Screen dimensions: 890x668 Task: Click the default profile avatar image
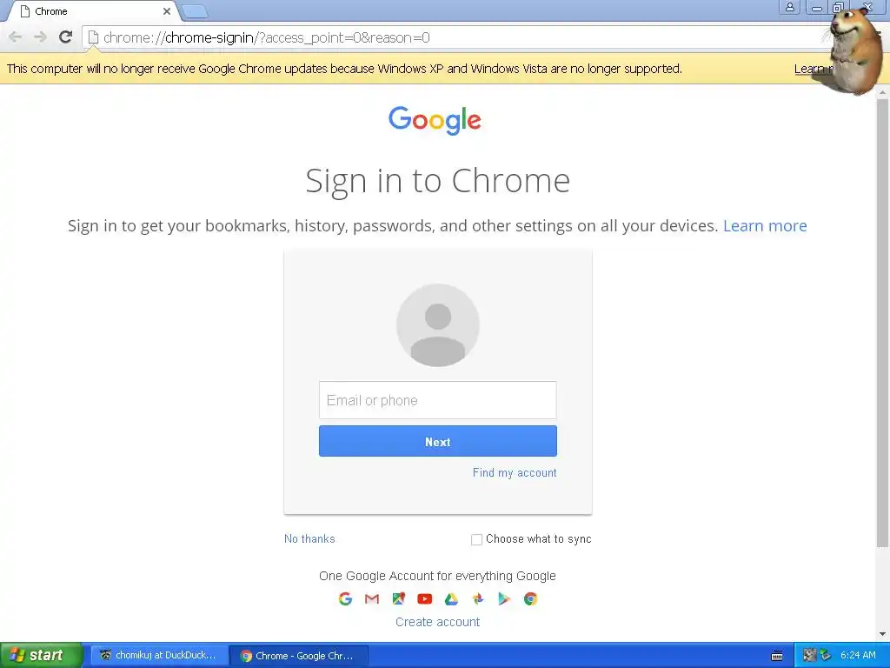438,325
